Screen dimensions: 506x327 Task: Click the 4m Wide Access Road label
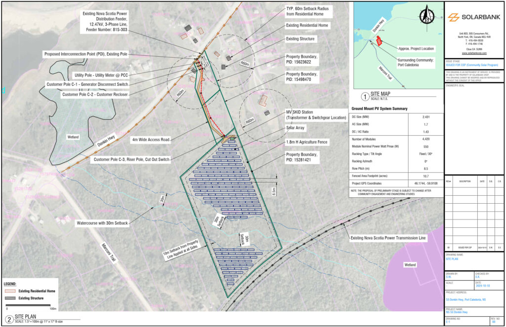[x=151, y=140]
